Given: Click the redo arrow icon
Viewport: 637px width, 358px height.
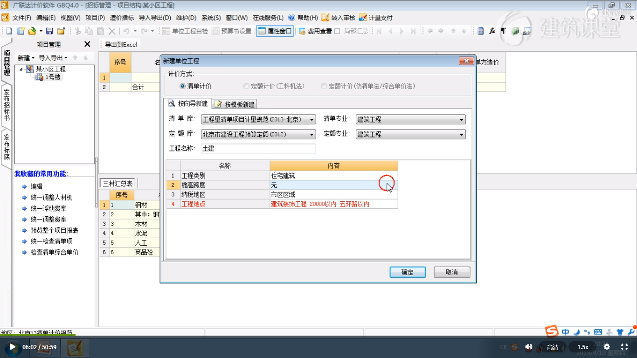Looking at the screenshot, I should (x=144, y=31).
